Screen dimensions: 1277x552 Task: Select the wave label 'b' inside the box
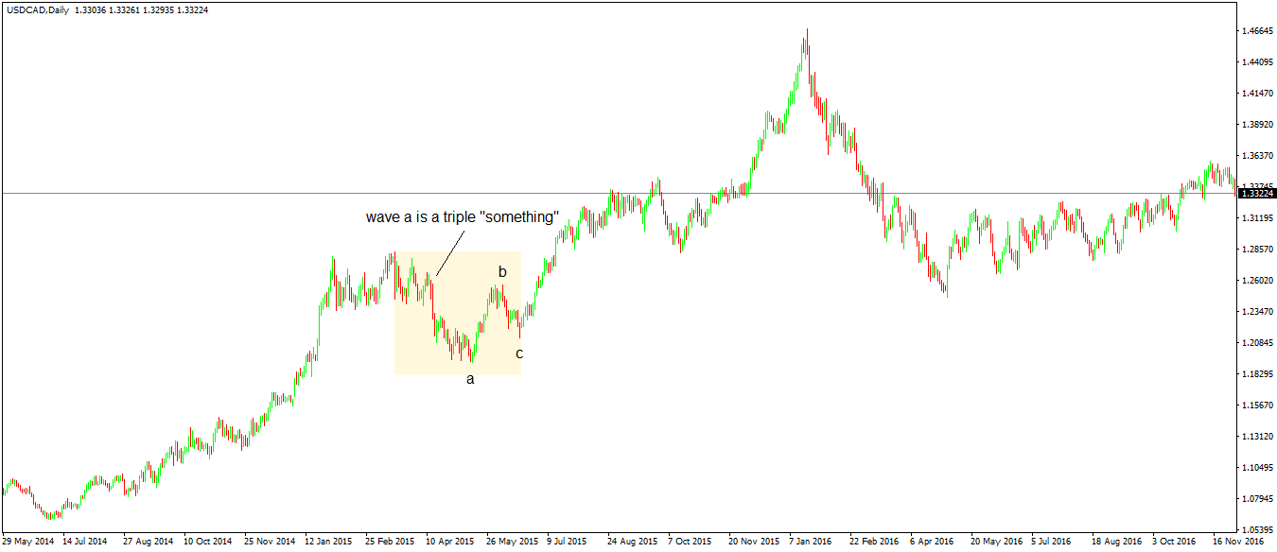[502, 272]
